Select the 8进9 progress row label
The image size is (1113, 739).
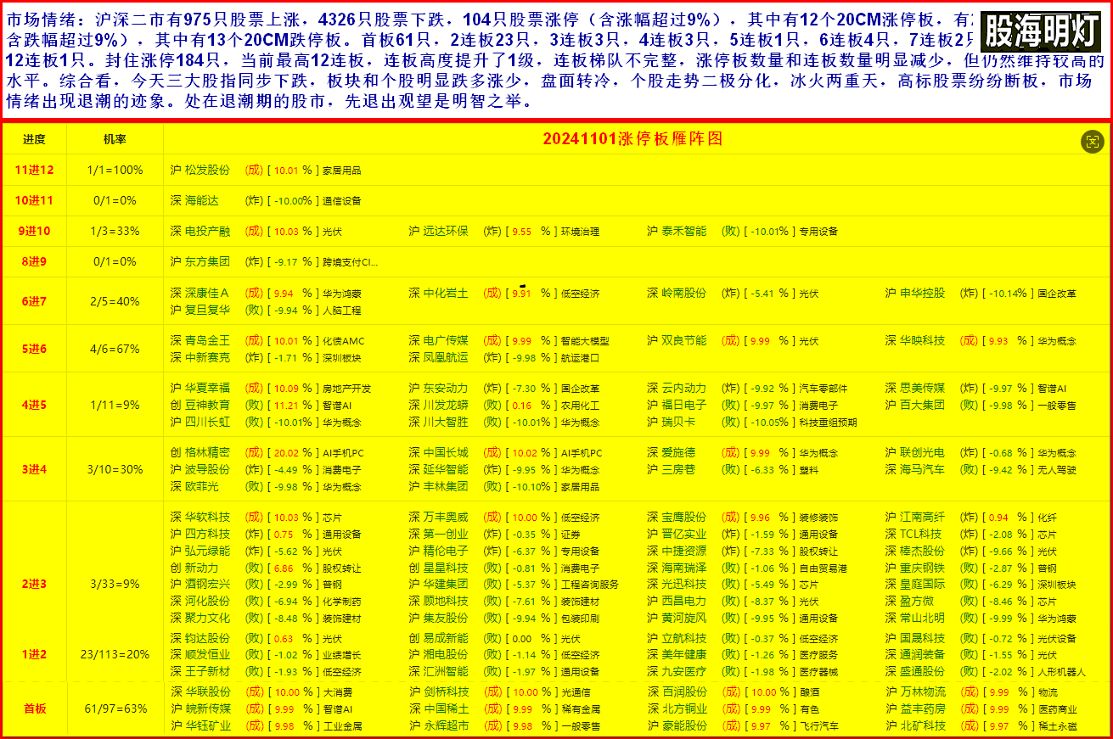34,261
